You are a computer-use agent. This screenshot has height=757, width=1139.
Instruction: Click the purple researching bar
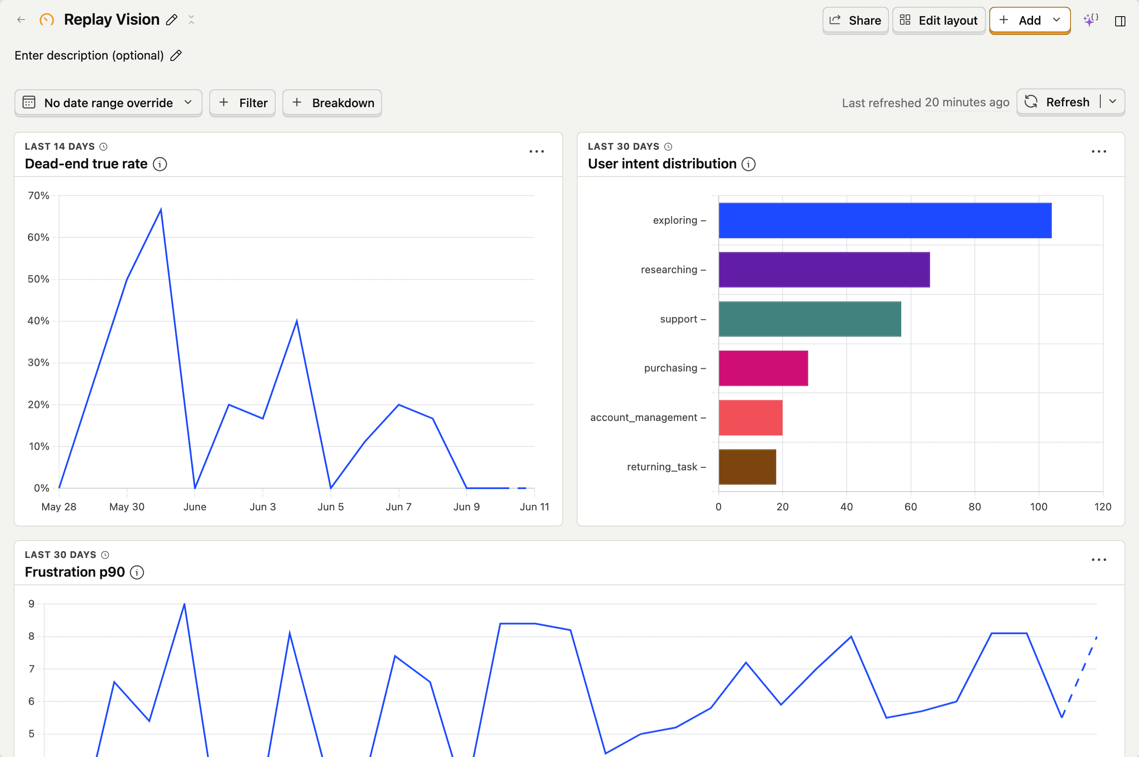(824, 269)
